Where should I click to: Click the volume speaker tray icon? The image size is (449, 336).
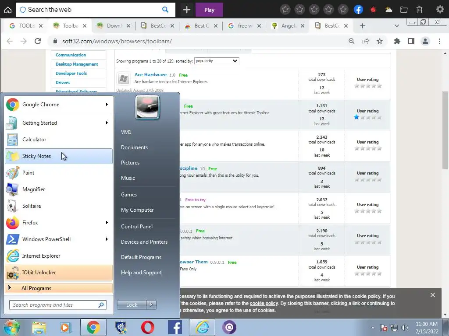405,327
